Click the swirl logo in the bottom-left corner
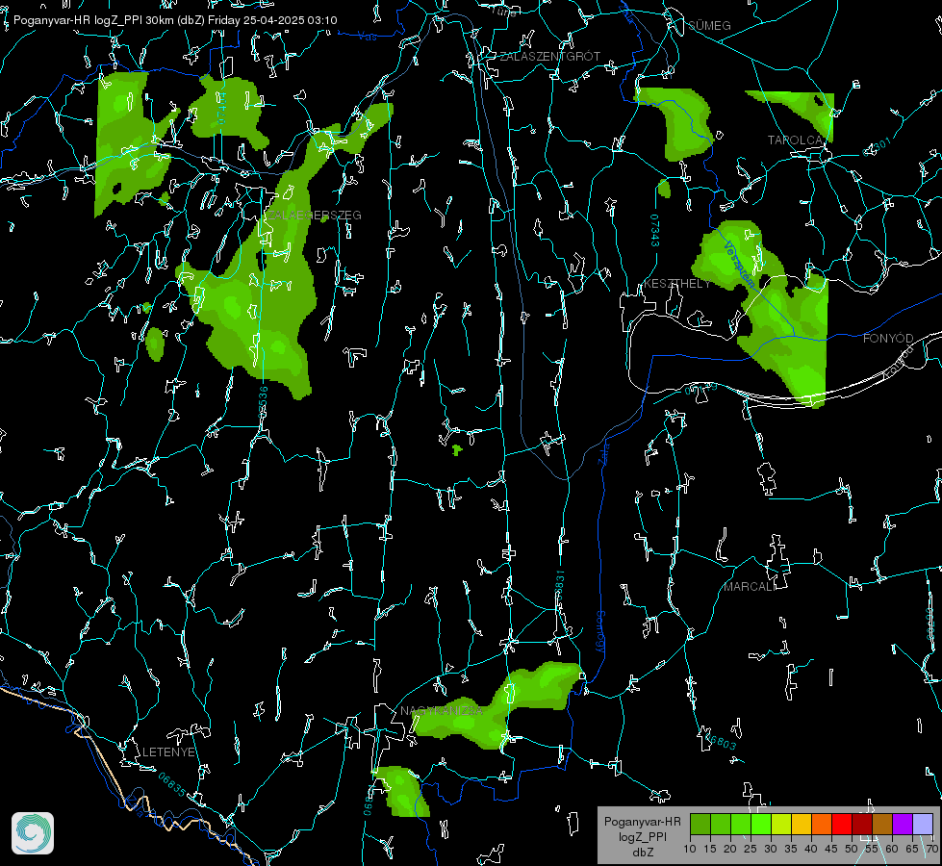942x866 pixels. (33, 833)
